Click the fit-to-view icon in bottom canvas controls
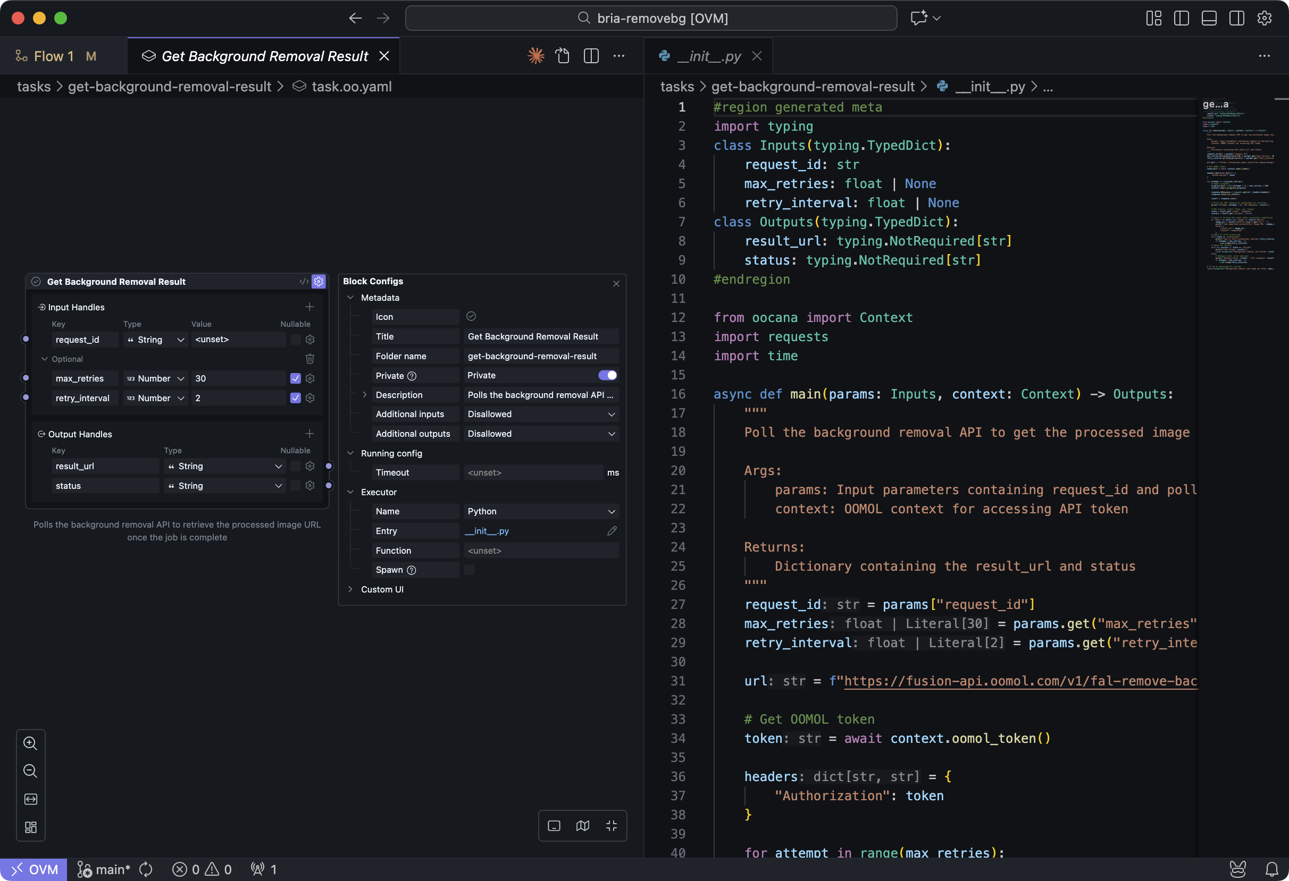1289x881 pixels. [611, 826]
